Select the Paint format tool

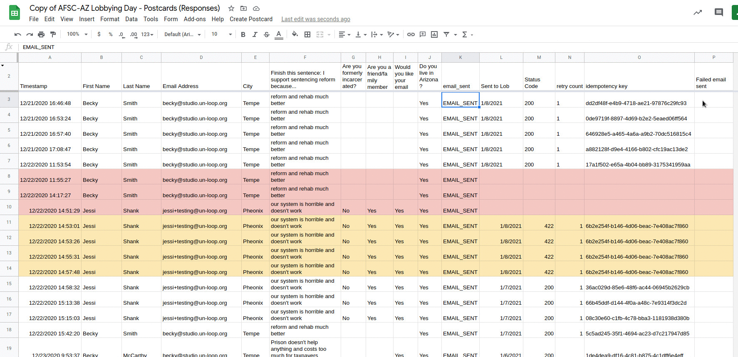pos(53,34)
